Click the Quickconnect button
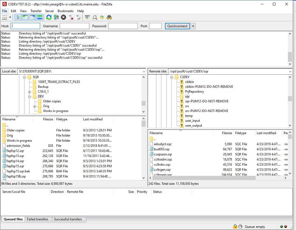Screen dimensions: 296x230 coord(177,26)
